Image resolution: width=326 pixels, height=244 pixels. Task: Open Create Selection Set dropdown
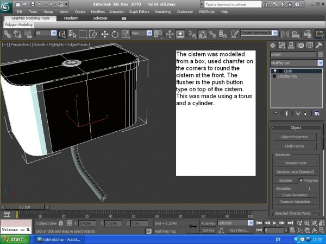pos(275,33)
